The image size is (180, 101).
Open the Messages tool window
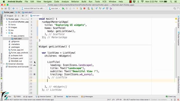87,97
